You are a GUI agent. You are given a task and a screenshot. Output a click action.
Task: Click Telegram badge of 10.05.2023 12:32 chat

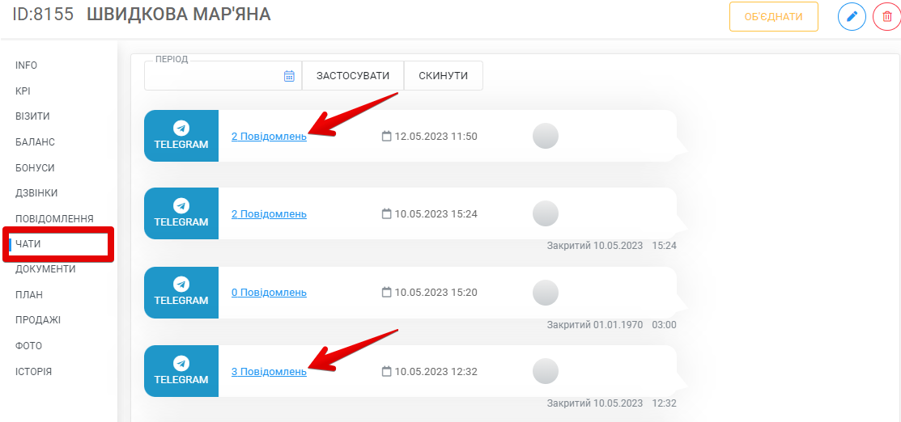pyautogui.click(x=181, y=371)
